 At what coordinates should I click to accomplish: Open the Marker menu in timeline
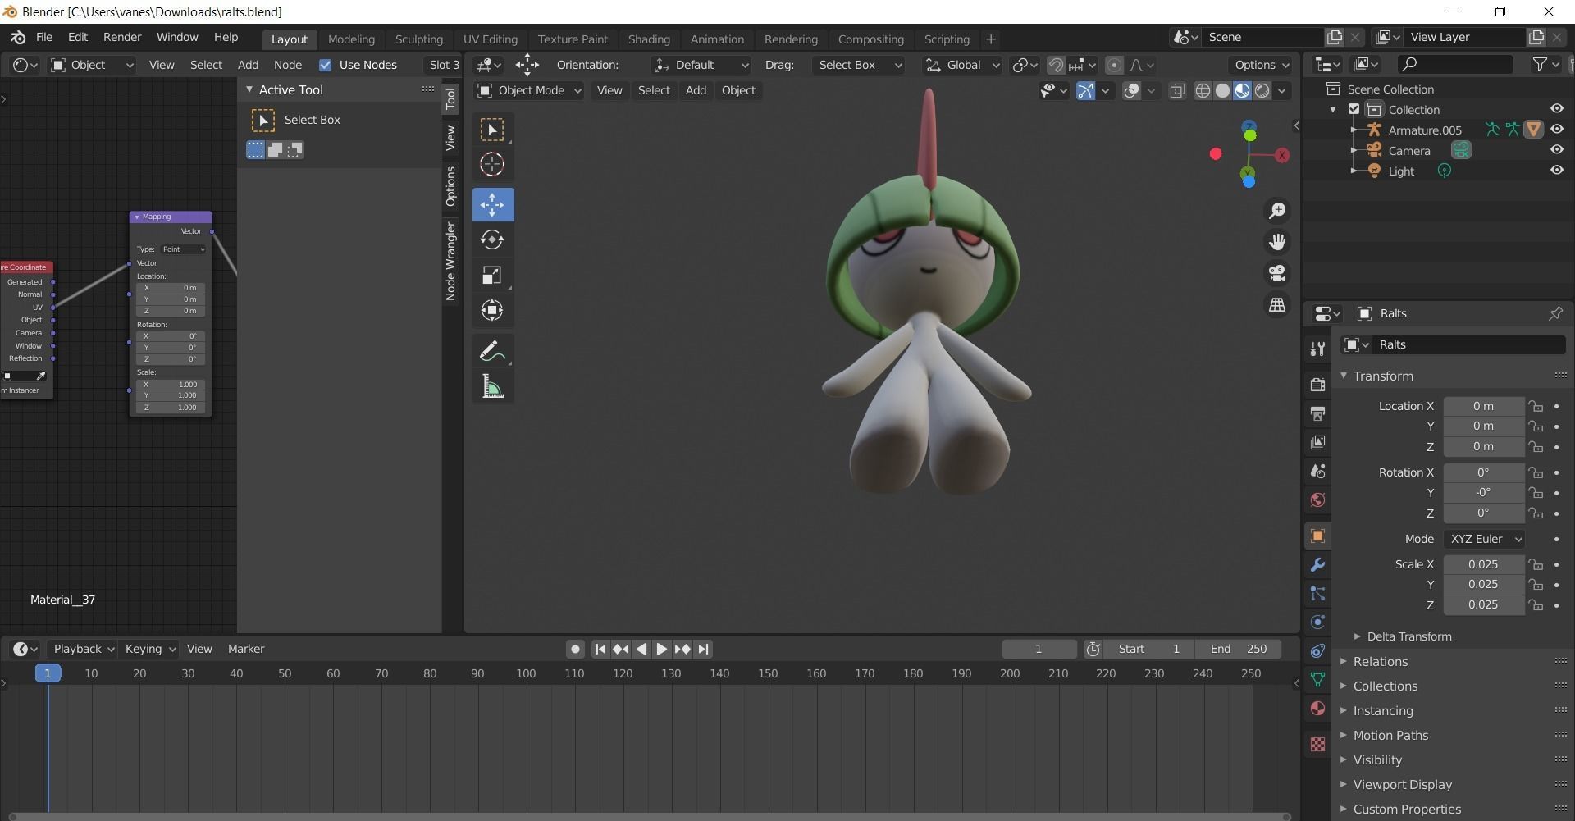click(x=246, y=649)
